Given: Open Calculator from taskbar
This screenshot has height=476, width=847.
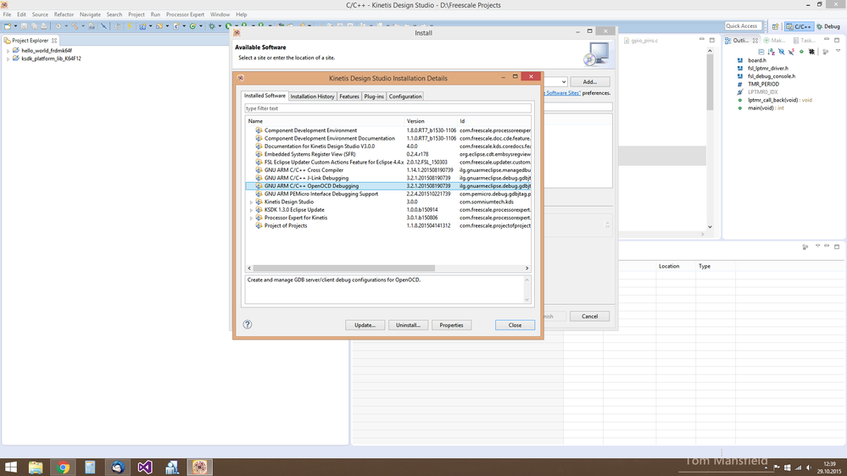Looking at the screenshot, I should 90,467.
